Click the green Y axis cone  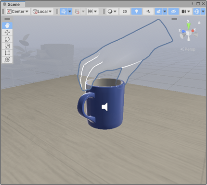189,25
